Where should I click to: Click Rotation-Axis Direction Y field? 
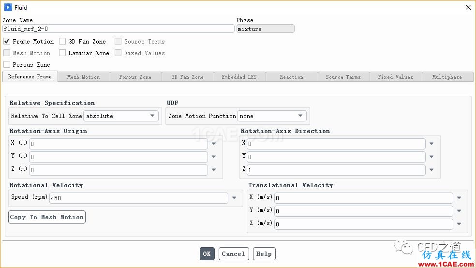tap(336, 157)
